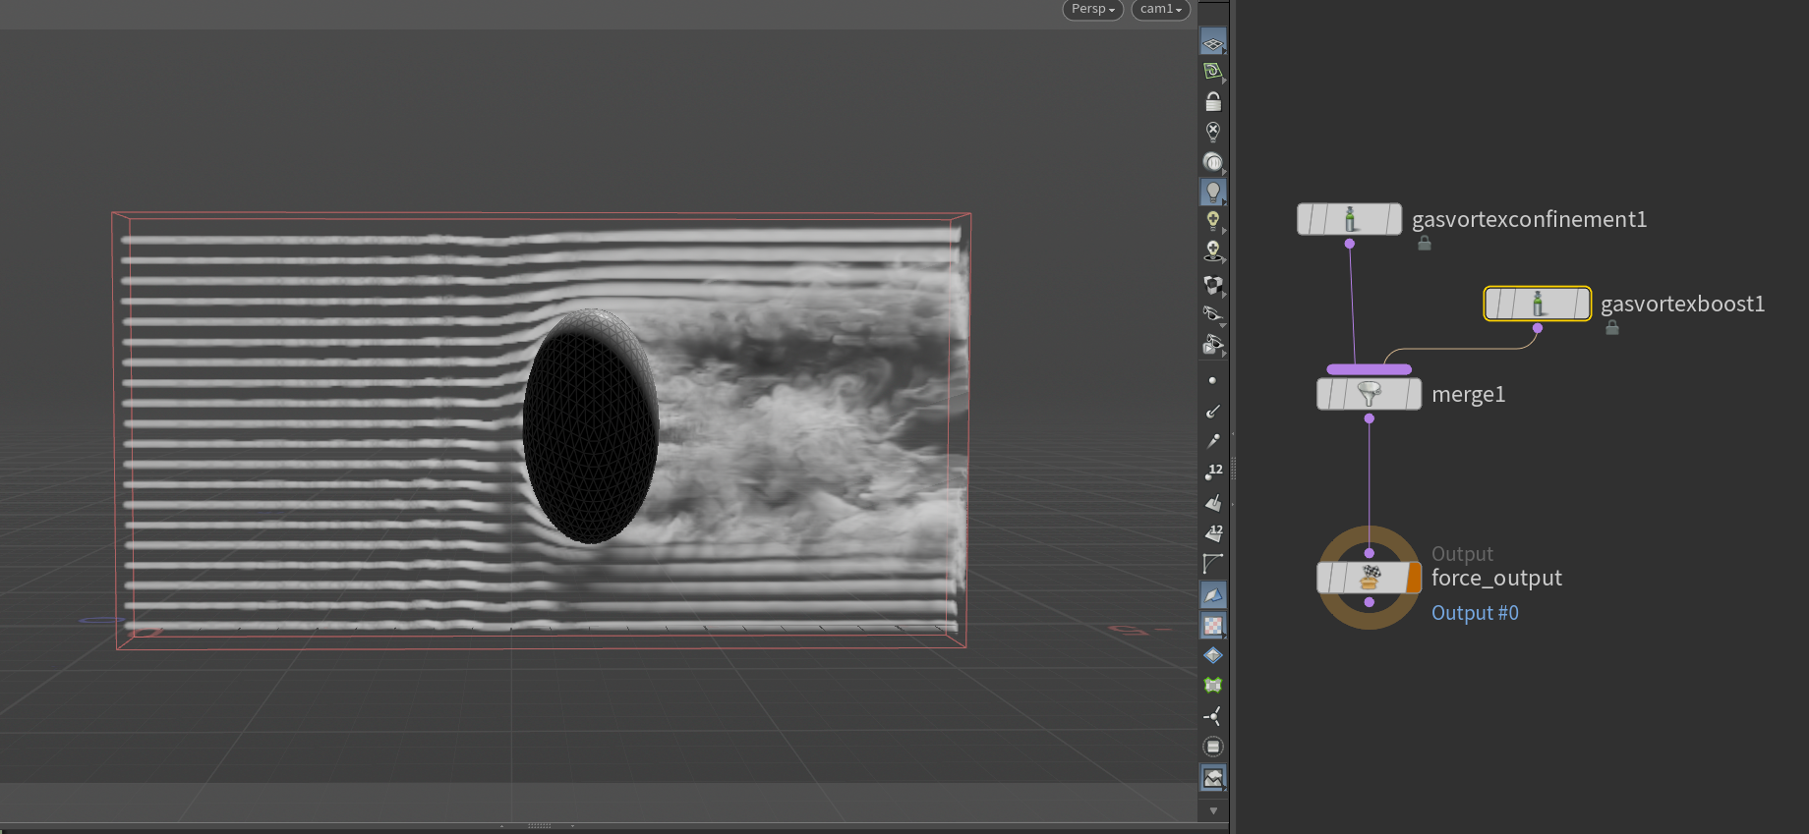Click the merge1 node
1809x834 pixels.
point(1369,395)
